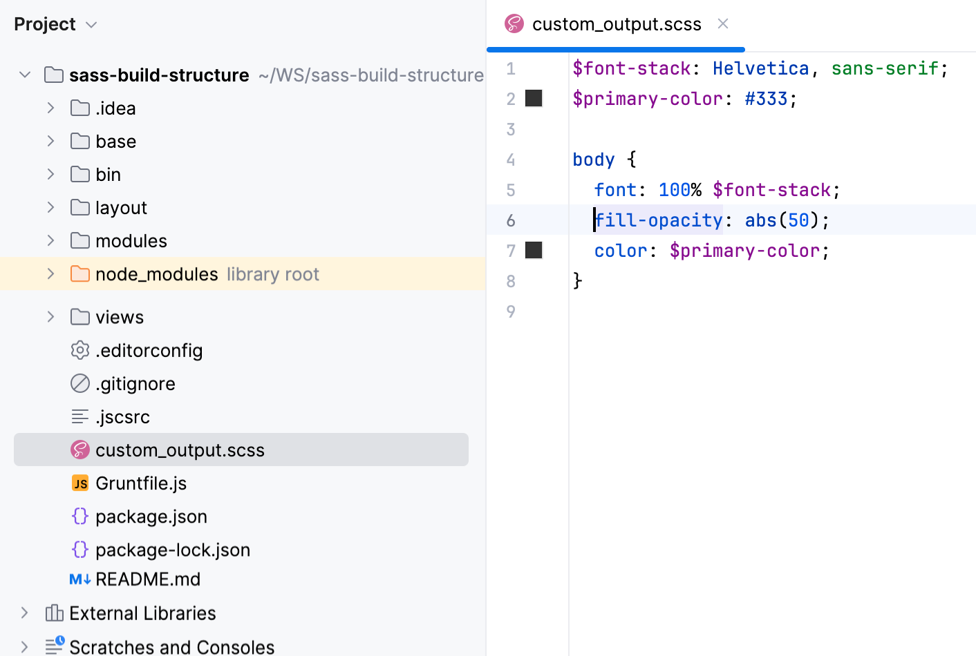Expand the .idea folder
The image size is (976, 656).
coord(50,108)
